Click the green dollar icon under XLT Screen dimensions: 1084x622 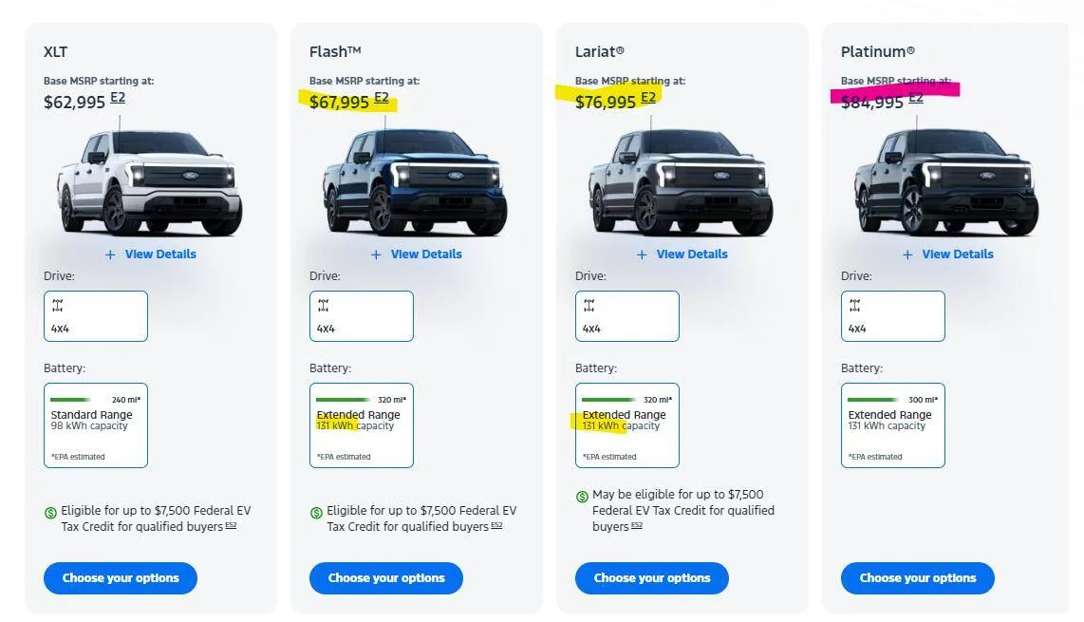(x=50, y=513)
